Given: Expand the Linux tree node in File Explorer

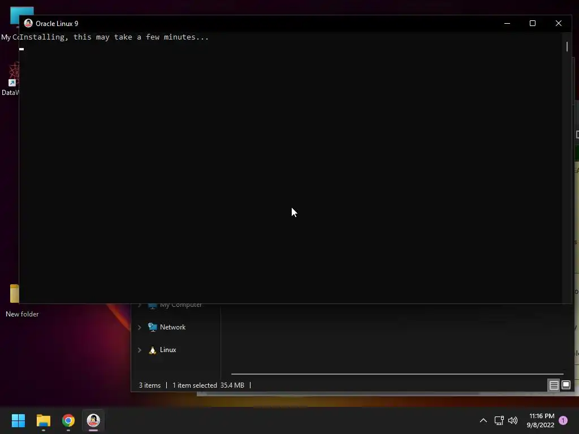Looking at the screenshot, I should 140,350.
